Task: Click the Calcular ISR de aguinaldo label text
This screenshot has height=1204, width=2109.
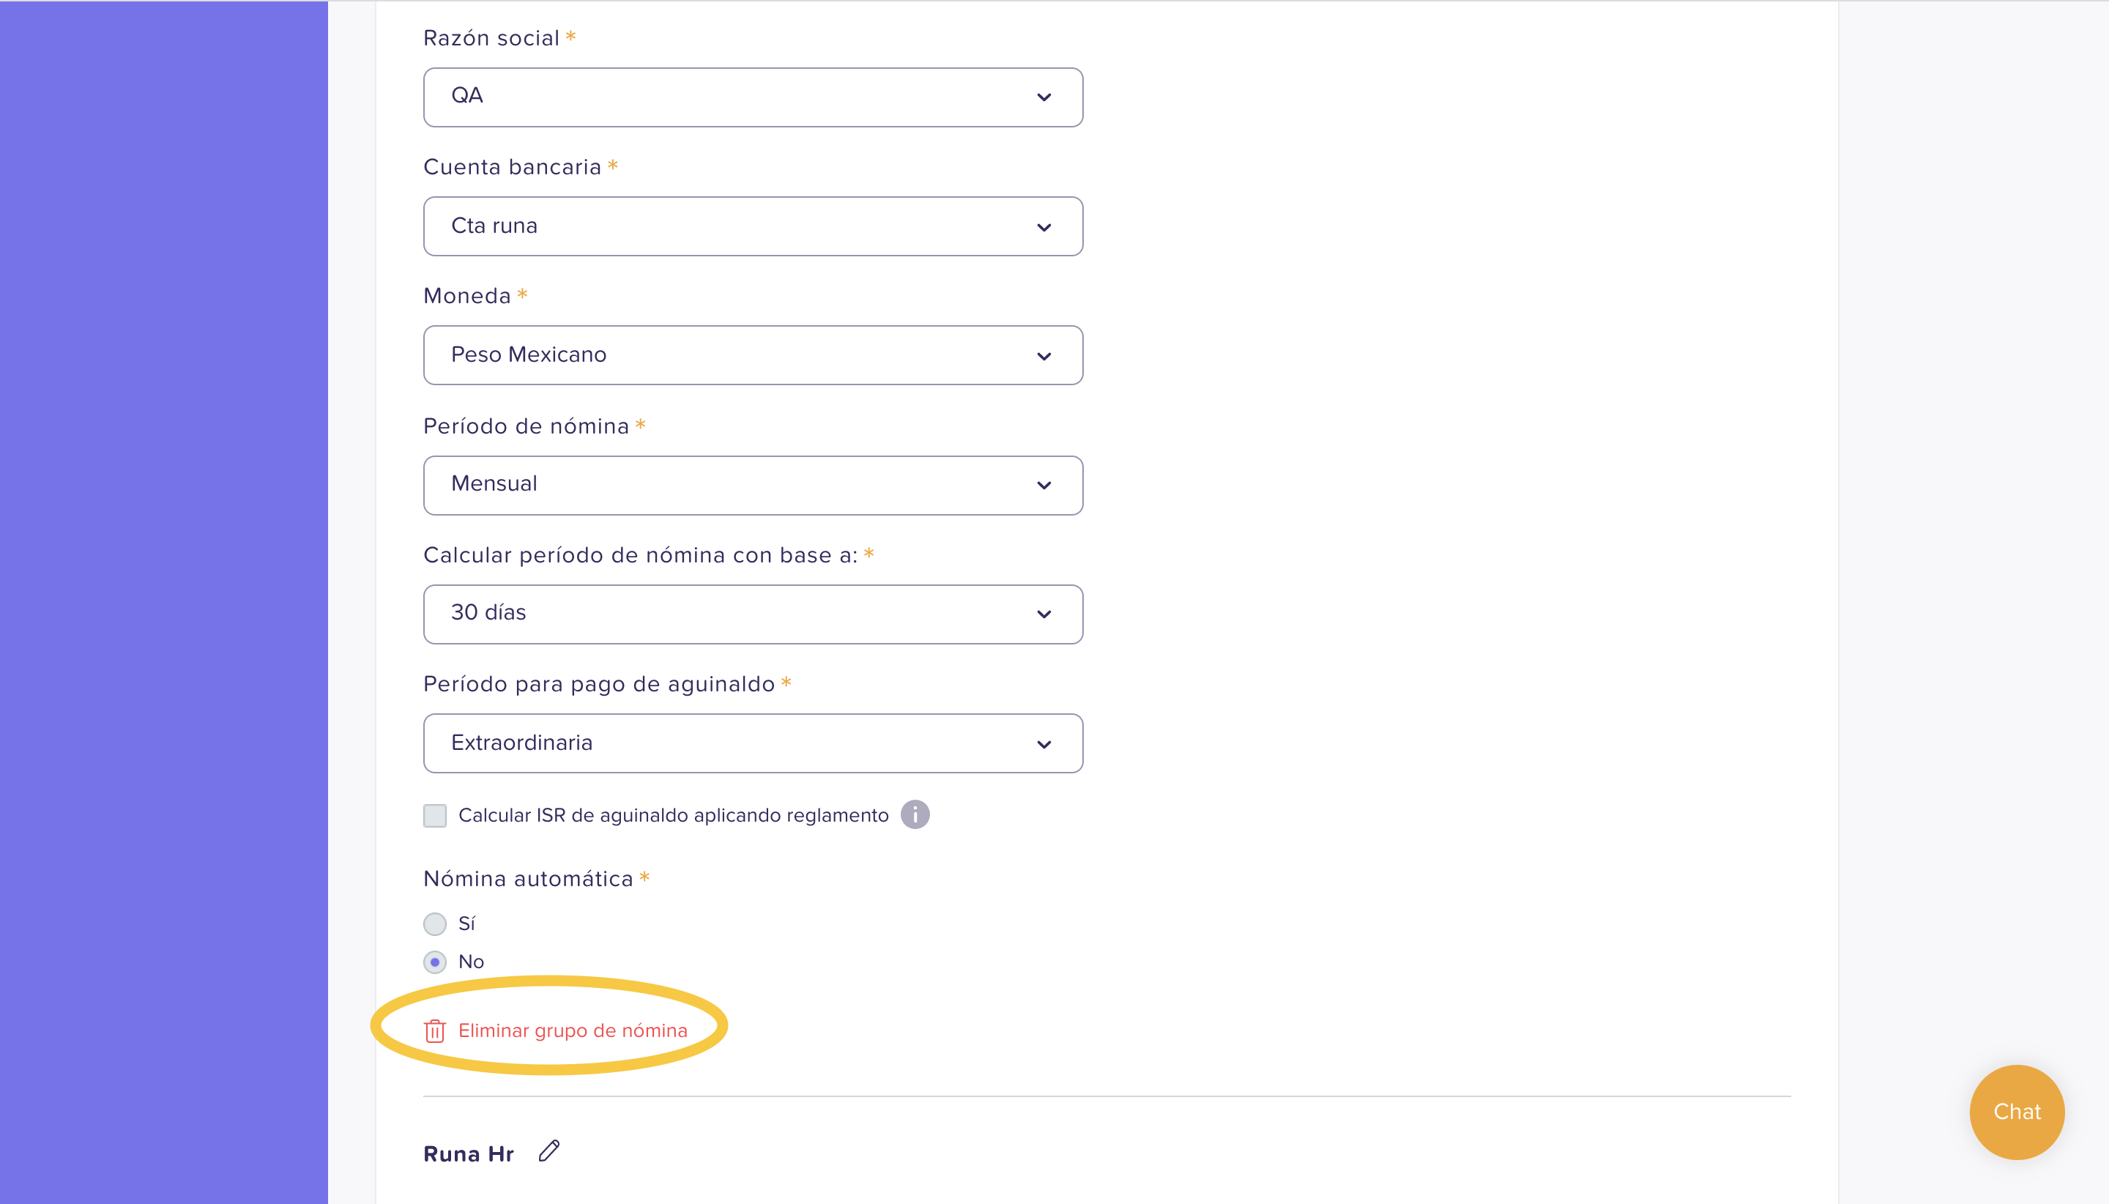Action: coord(673,815)
